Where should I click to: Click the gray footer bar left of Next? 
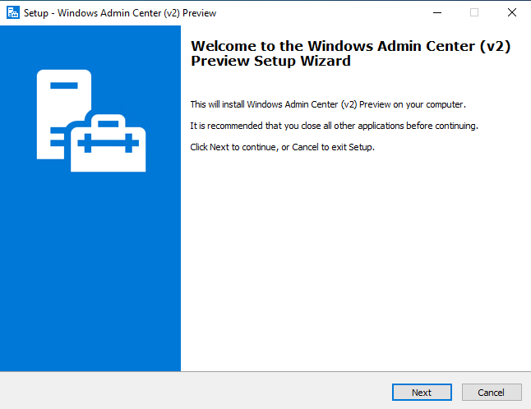[x=195, y=391]
